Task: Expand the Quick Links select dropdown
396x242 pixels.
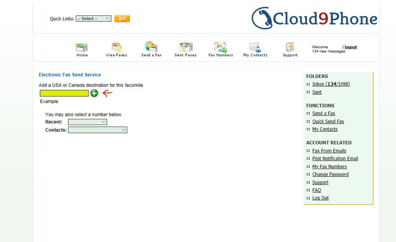Action: 94,19
